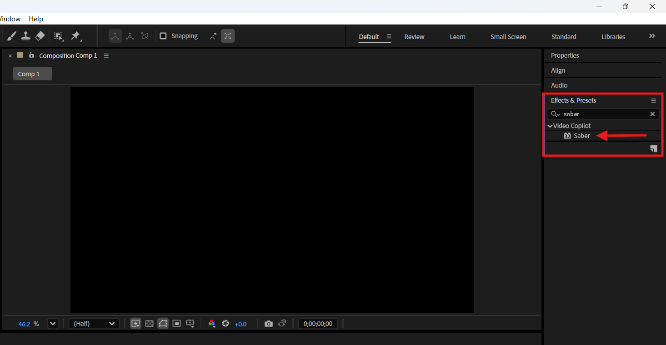The height and width of the screenshot is (345, 666).
Task: Toggle snap to collapsed compositions icon
Action: click(x=228, y=36)
